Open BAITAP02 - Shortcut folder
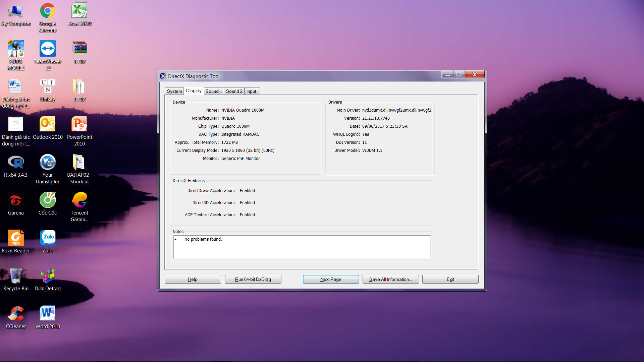Screen dimensions: 644x362 (x=79, y=169)
